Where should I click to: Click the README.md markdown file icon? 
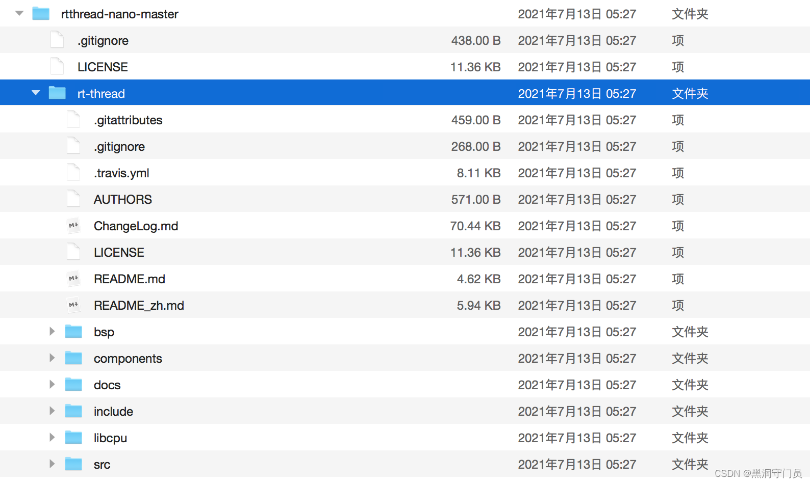pyautogui.click(x=73, y=278)
